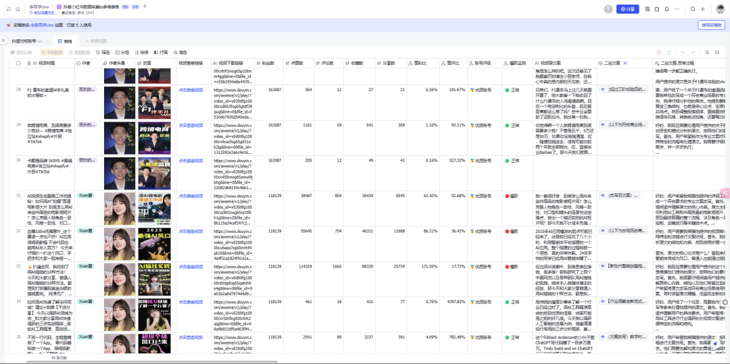Click the 使用该模板 use template button
The height and width of the screenshot is (364, 730).
[x=711, y=25]
